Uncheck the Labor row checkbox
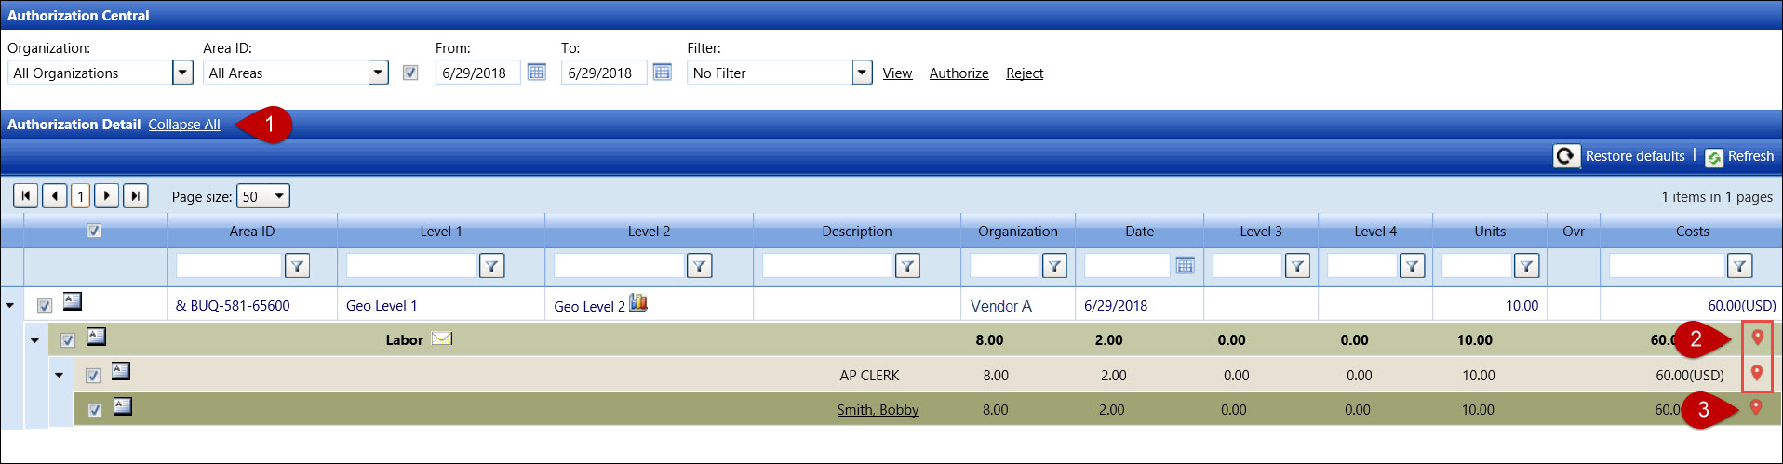Image resolution: width=1783 pixels, height=464 pixels. click(68, 340)
